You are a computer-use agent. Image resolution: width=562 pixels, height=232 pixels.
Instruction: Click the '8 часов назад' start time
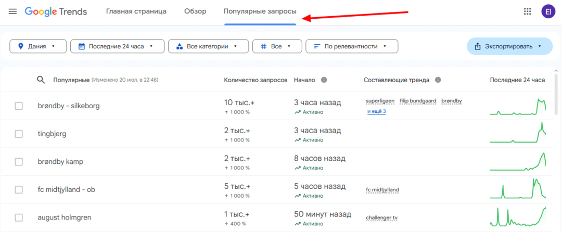point(320,159)
